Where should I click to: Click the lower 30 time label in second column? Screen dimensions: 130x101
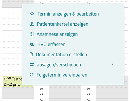coord(41,89)
